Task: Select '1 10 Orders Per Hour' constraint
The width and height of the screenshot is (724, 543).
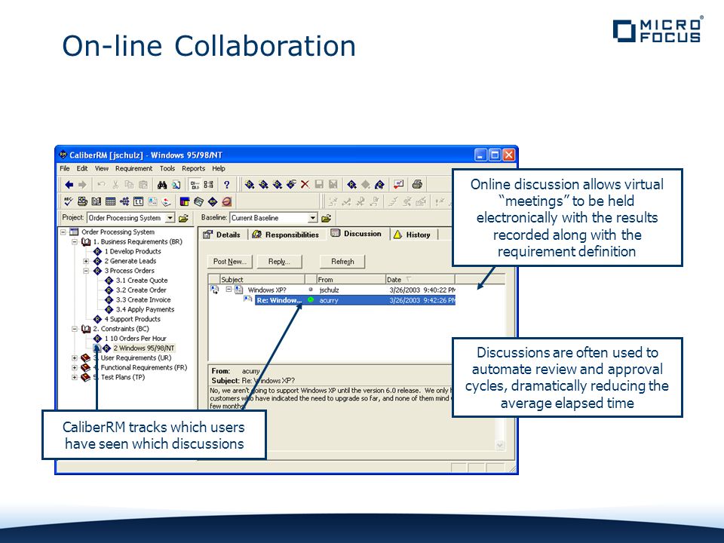Action: pyautogui.click(x=135, y=339)
